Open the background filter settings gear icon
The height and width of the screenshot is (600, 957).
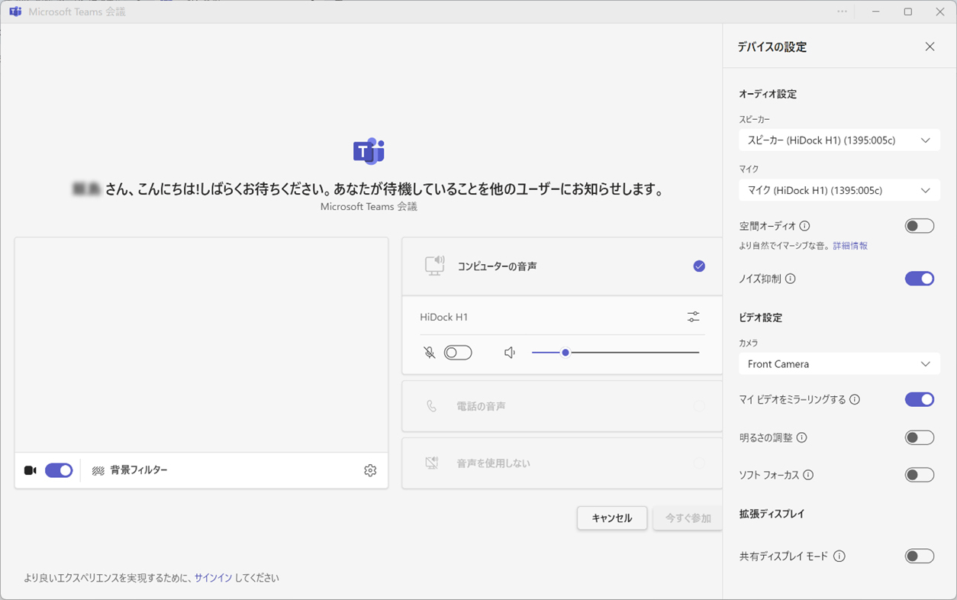click(370, 470)
